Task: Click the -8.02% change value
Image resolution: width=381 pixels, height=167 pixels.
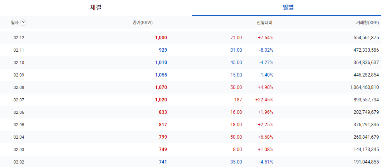Action: coord(266,50)
